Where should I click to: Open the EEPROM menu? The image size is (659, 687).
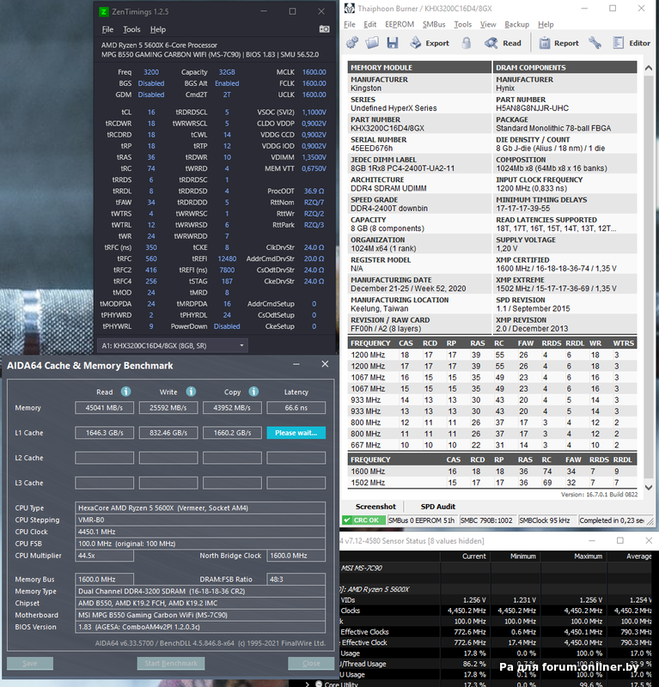[400, 24]
